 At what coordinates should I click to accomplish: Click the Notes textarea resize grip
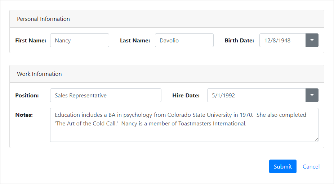(316, 139)
